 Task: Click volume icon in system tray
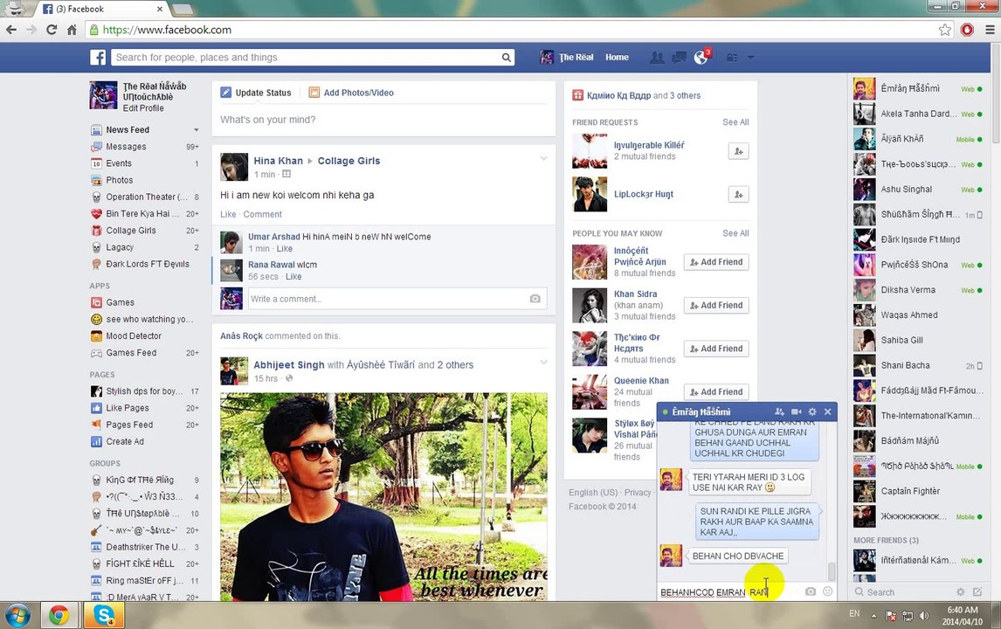(x=924, y=616)
